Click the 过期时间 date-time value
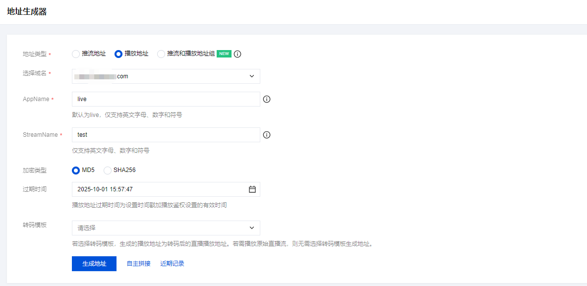This screenshot has width=587, height=286. click(105, 189)
